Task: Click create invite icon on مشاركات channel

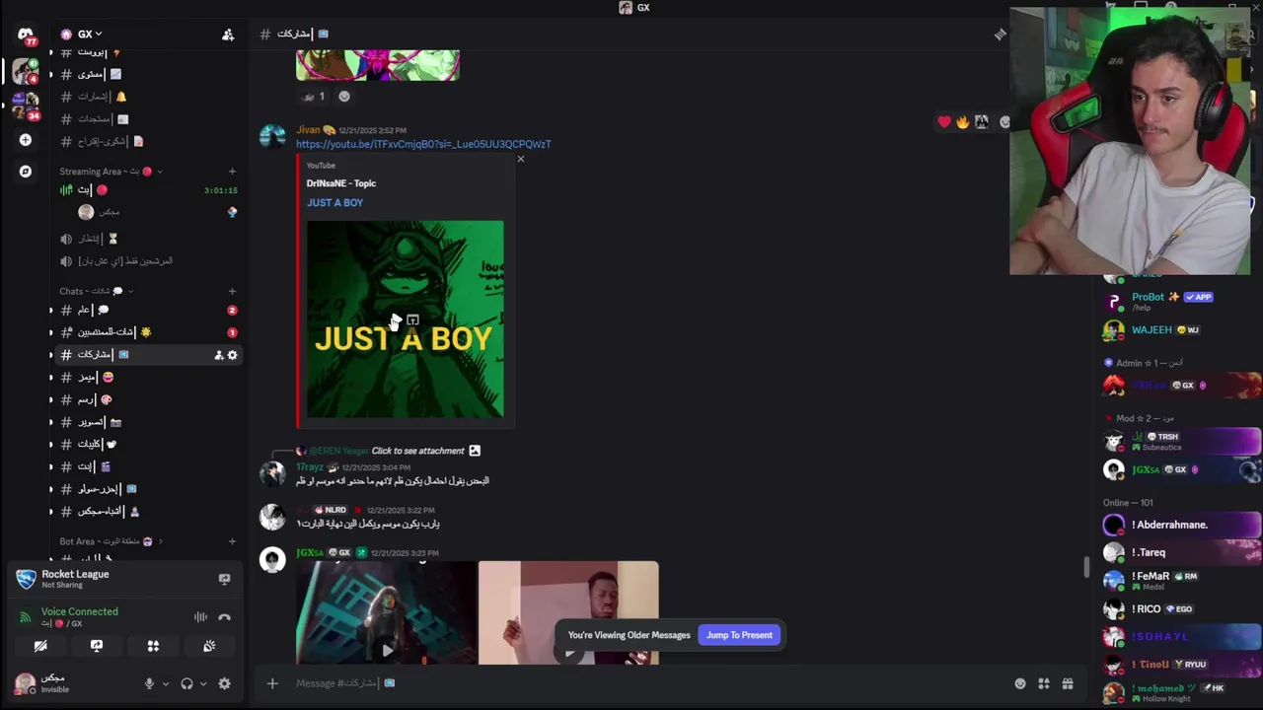Action: (218, 355)
